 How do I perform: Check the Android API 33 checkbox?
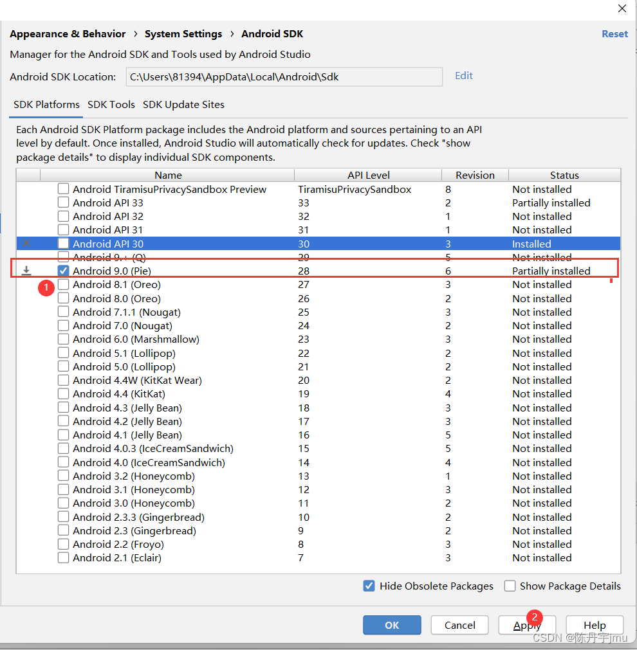[x=63, y=203]
